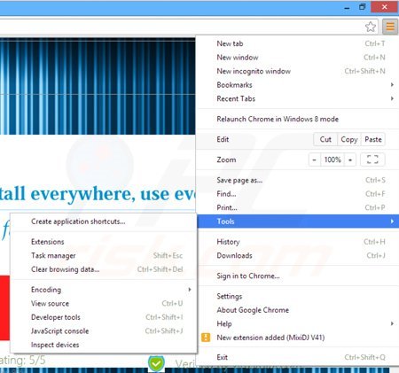The image size is (399, 373).
Task: Select Relaunch Chrome in Windows 8 mode
Action: point(298,119)
